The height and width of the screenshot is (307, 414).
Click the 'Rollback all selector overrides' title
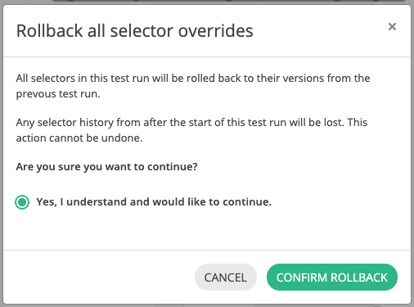pos(135,31)
